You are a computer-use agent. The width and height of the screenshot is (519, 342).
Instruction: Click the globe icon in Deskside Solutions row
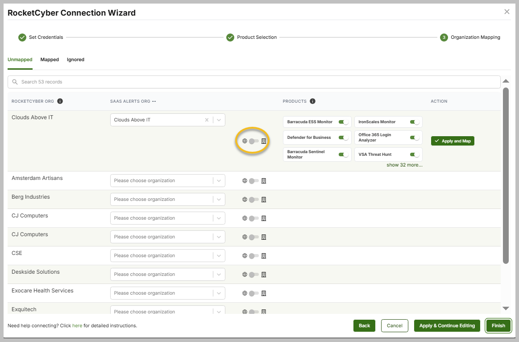click(245, 275)
